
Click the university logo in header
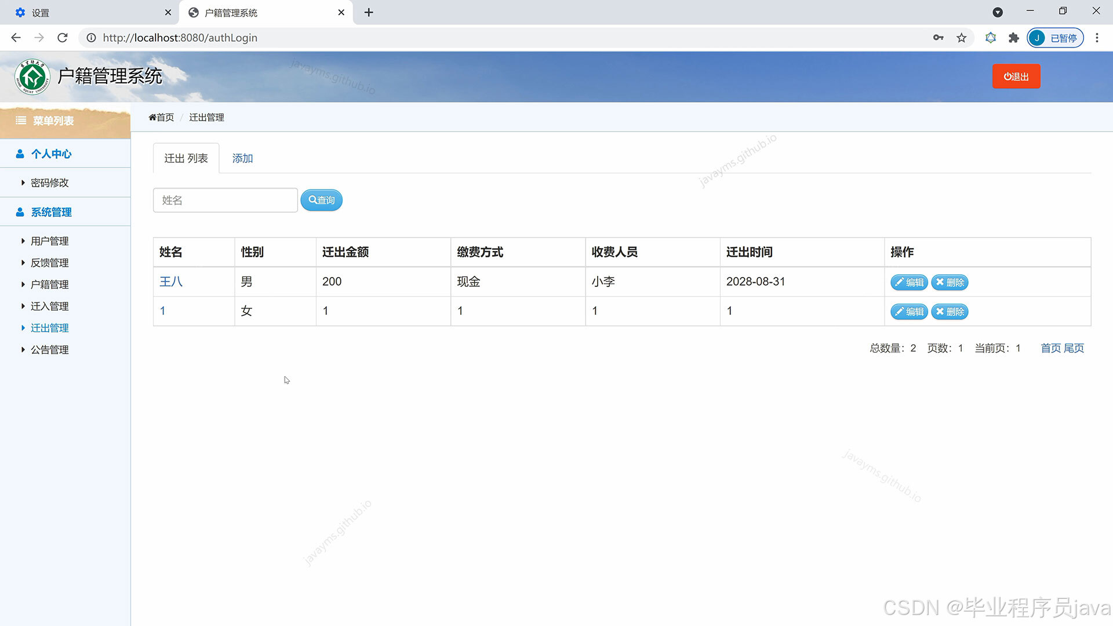coord(32,77)
